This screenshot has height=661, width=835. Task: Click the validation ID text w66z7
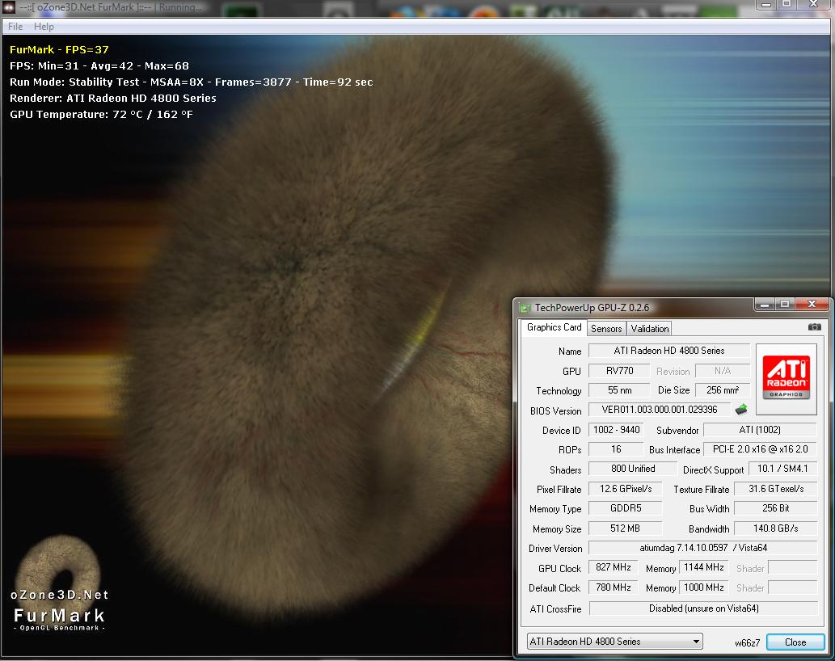pyautogui.click(x=747, y=643)
